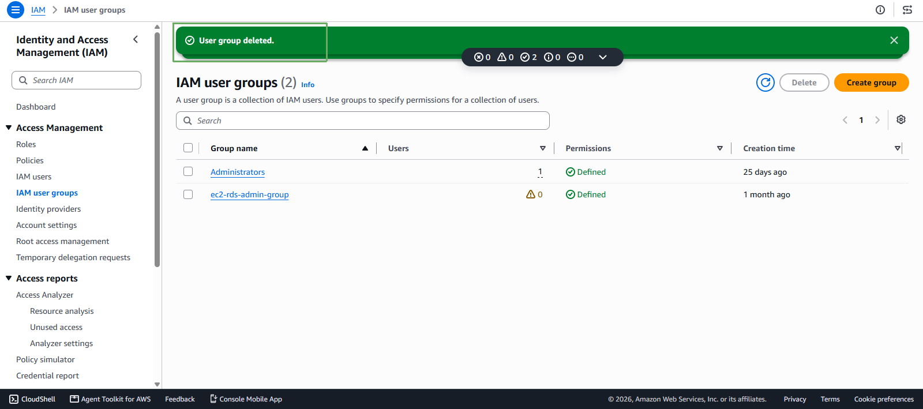Image resolution: width=923 pixels, height=409 pixels.
Task: Open table preferences gear icon
Action: pyautogui.click(x=901, y=119)
